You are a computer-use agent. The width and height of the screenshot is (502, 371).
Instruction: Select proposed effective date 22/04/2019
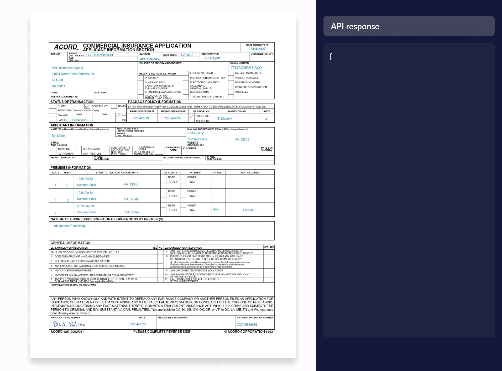point(141,118)
